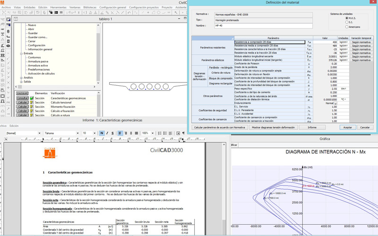Screen dimensions: 378x236
Task: Align report text to the left
Action: (x=120, y=133)
